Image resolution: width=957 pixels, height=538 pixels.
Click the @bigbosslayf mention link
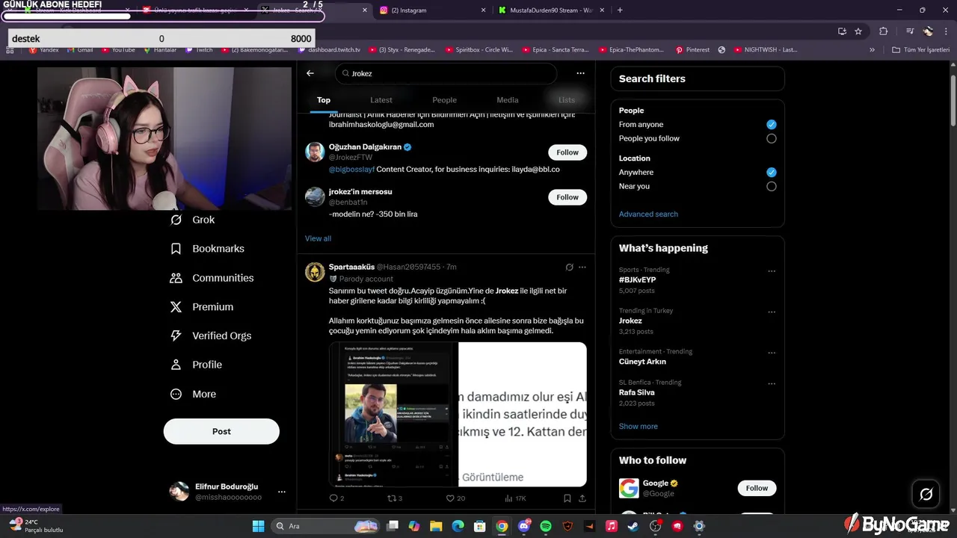(352, 170)
